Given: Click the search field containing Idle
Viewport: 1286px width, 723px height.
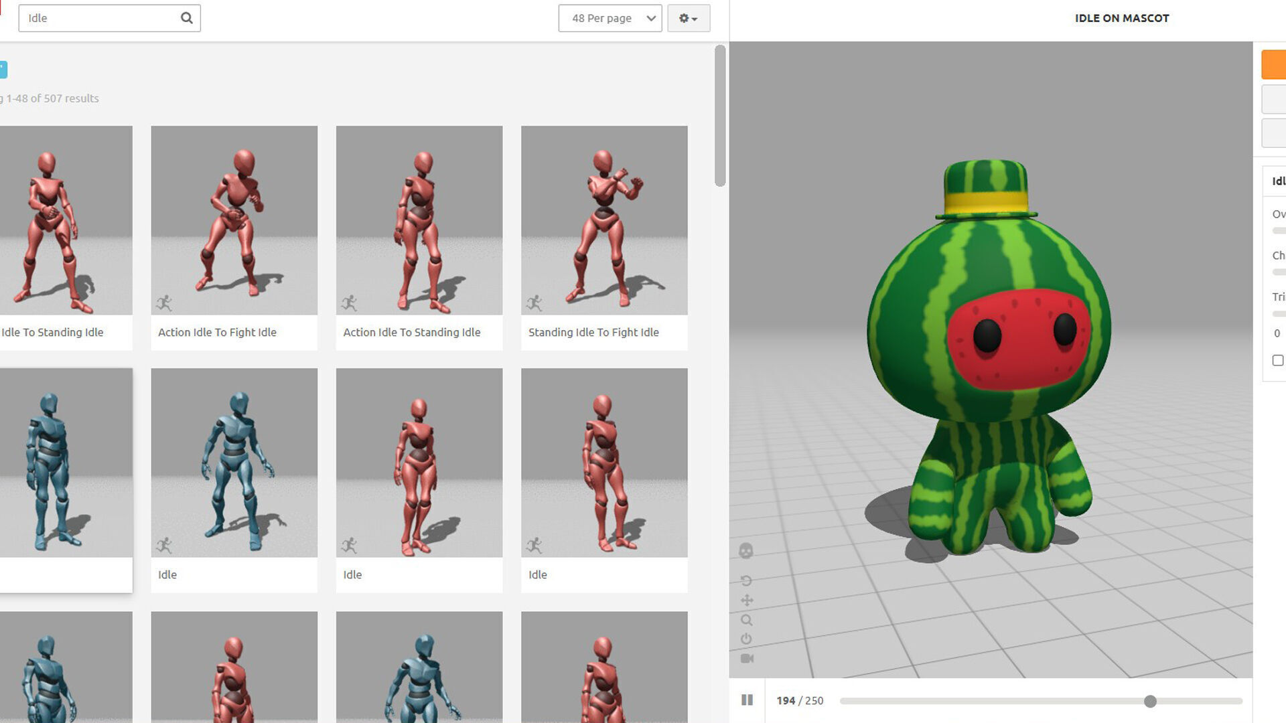Looking at the screenshot, I should [109, 18].
